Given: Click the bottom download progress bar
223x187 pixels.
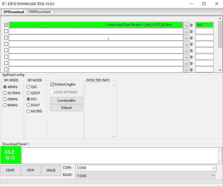Looking at the screenshot, I should click(111, 181).
